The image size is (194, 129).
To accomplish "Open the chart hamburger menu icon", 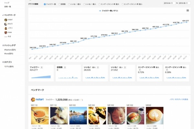I will [188, 11].
